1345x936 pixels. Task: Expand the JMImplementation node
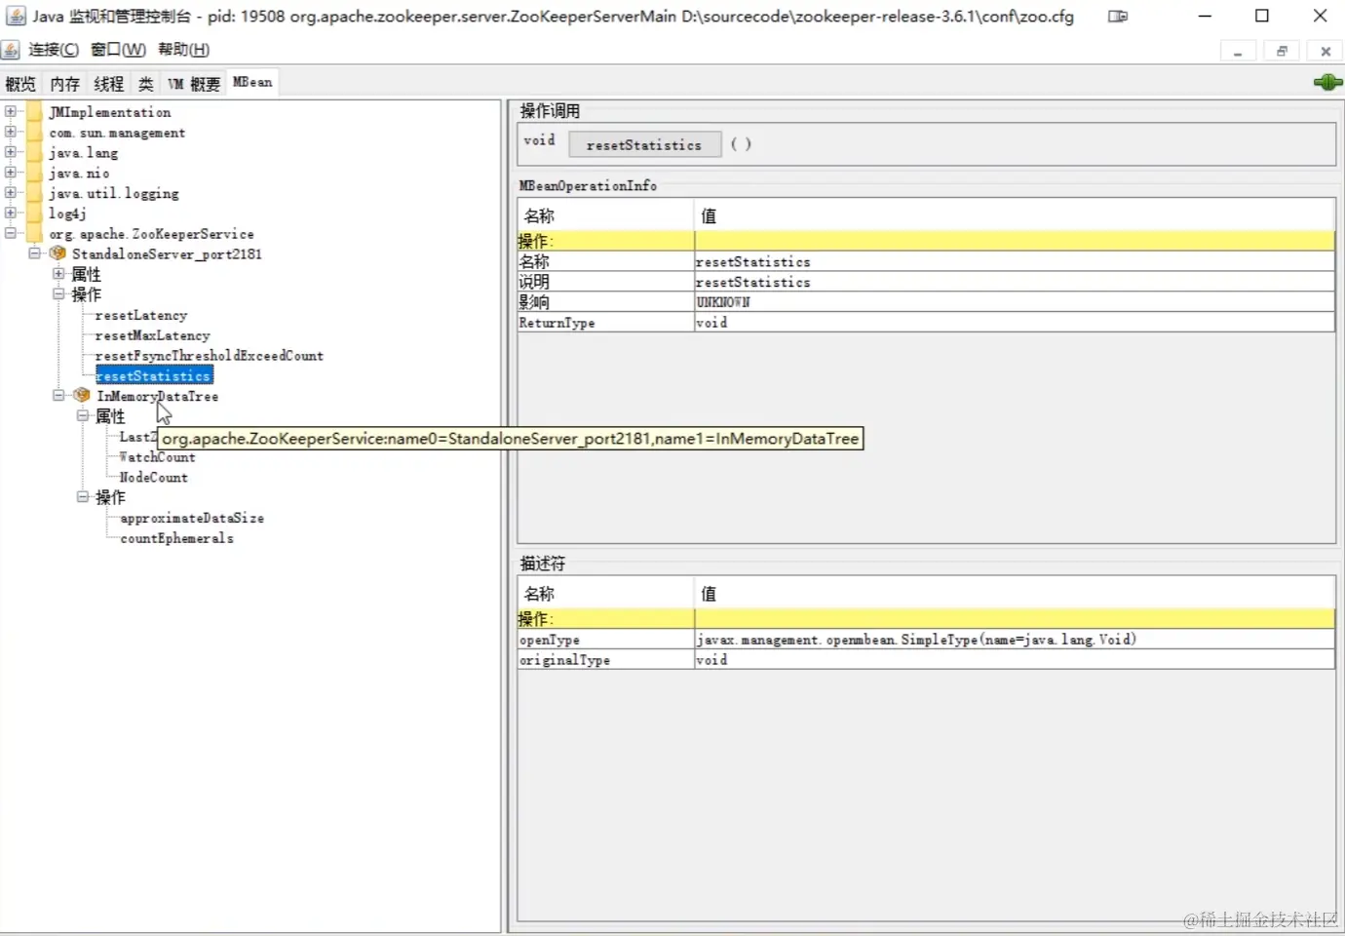pos(11,111)
